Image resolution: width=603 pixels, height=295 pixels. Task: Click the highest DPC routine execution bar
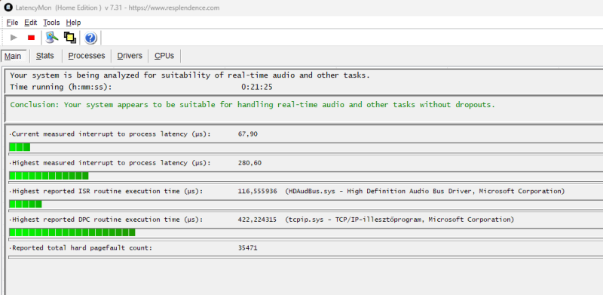pyautogui.click(x=306, y=232)
